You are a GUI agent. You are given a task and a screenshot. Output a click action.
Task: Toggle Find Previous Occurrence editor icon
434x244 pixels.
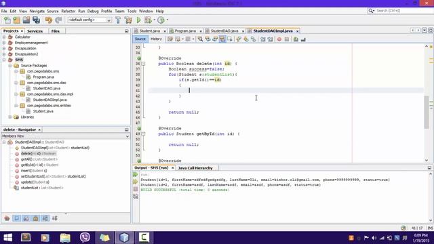click(208, 39)
